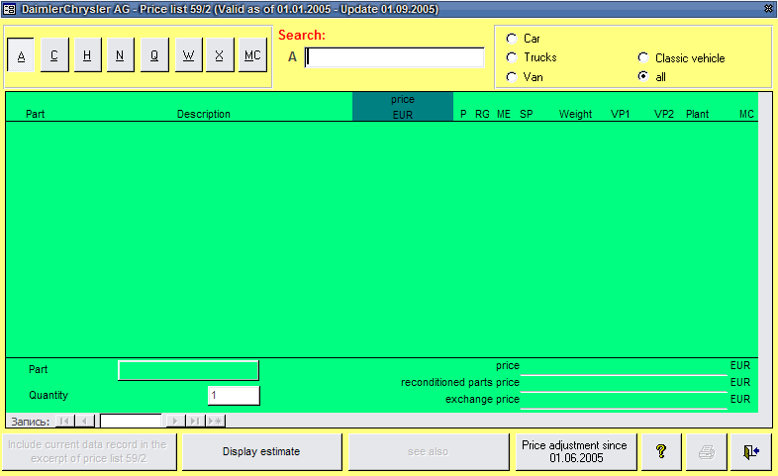The width and height of the screenshot is (778, 476).
Task: Click the VP2 column header
Action: coord(664,114)
